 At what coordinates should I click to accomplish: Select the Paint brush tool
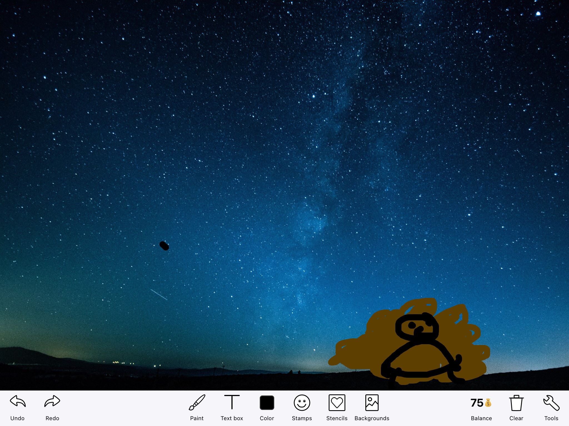click(197, 402)
